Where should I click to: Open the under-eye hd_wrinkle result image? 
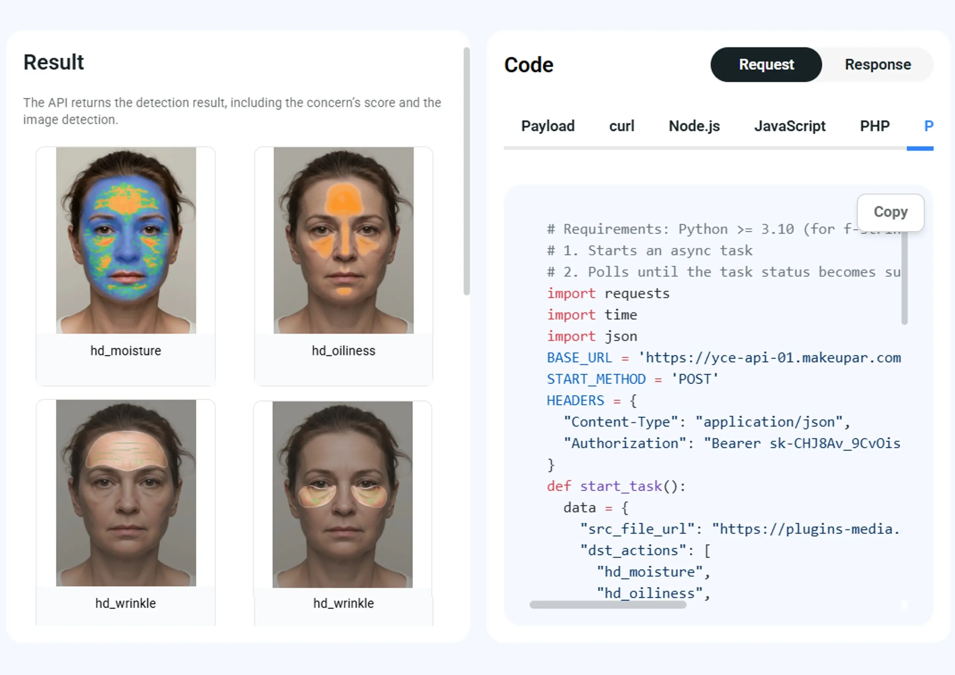coord(343,494)
